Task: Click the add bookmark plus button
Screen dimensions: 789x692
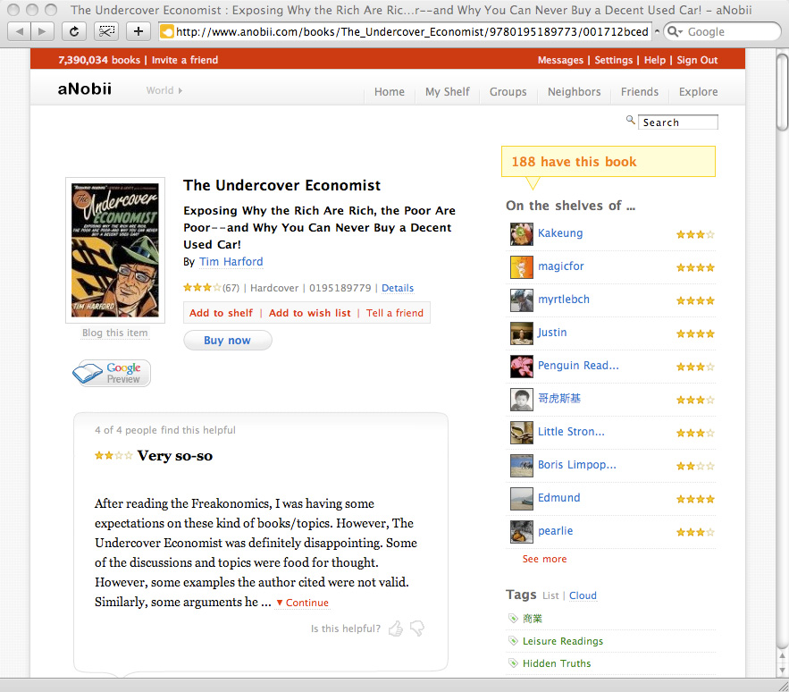Action: (138, 31)
